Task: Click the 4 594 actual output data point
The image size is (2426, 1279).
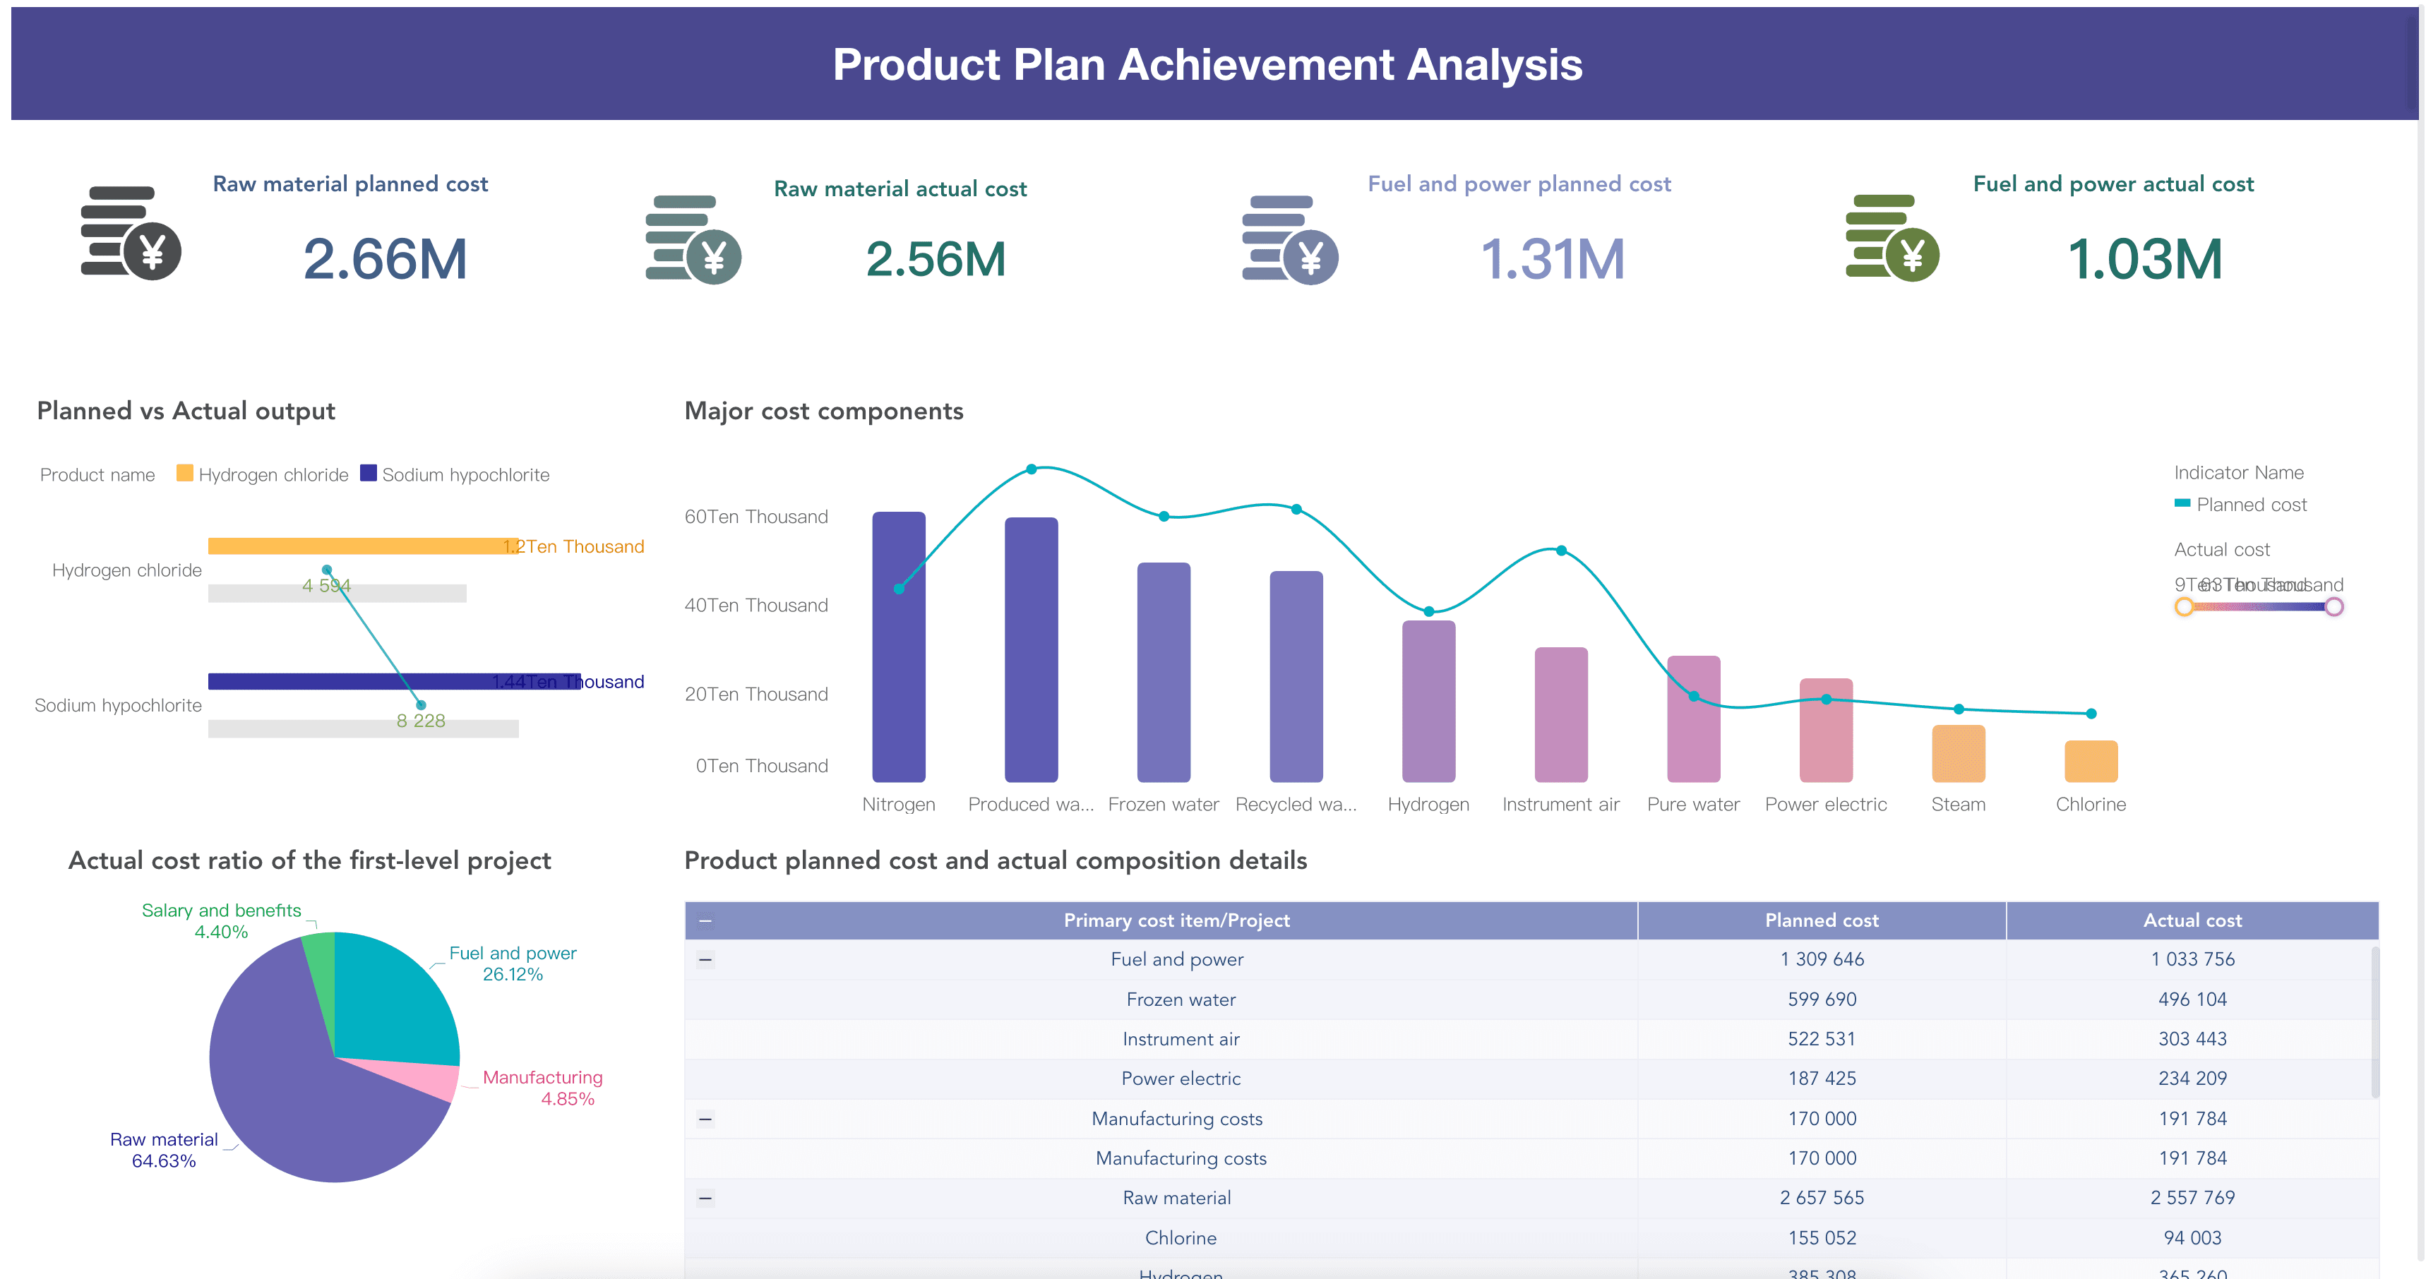Action: click(x=327, y=570)
